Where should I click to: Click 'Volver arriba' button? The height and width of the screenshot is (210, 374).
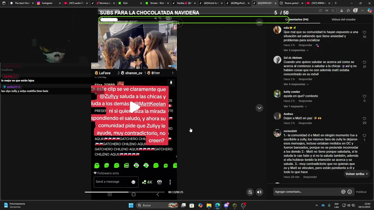tap(356, 174)
